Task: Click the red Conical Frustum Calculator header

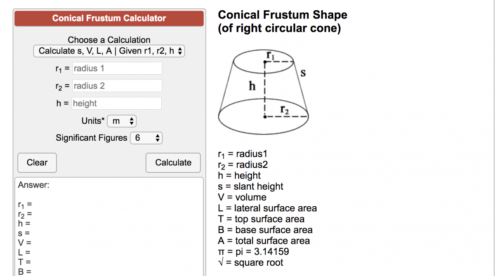Action: click(109, 19)
